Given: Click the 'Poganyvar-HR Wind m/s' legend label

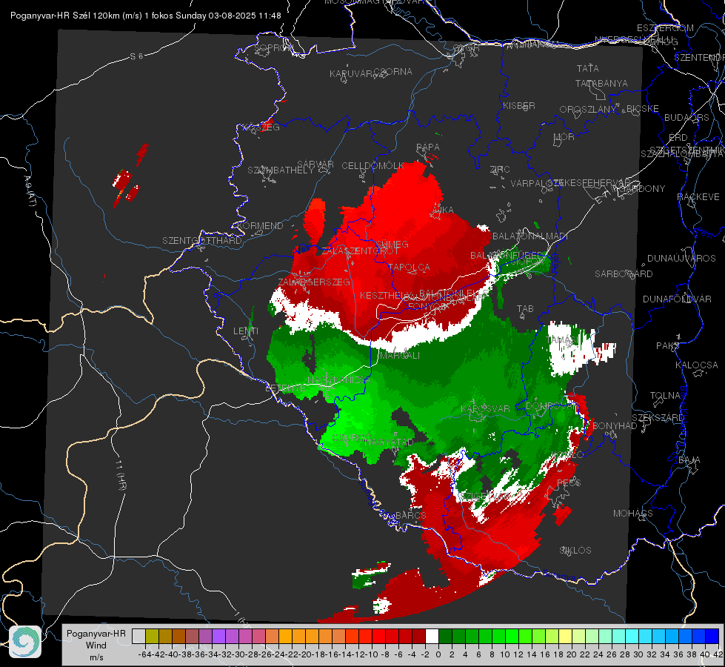Looking at the screenshot, I should pos(96,646).
